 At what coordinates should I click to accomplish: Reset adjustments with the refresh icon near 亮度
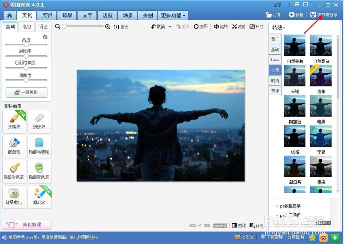[x=45, y=37]
